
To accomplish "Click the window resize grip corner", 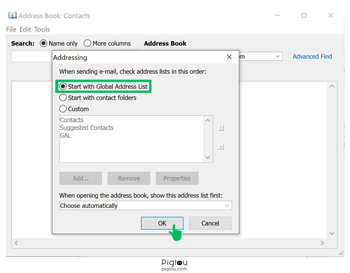I will click(341, 253).
